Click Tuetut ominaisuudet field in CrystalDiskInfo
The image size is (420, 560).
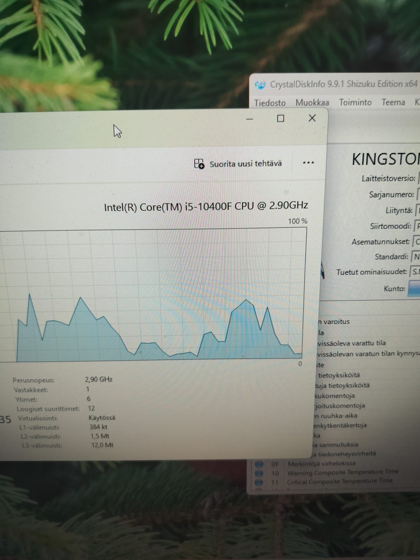415,272
